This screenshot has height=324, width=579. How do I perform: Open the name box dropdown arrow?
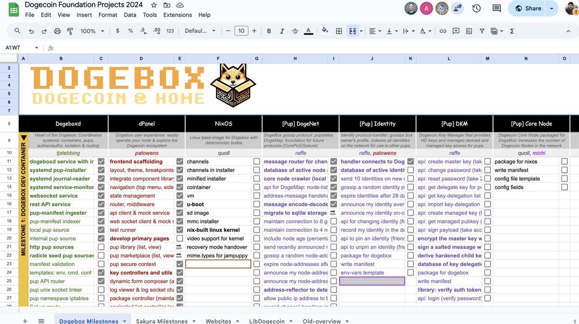click(x=37, y=48)
